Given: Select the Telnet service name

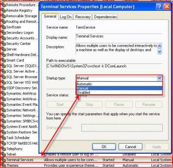Looking at the screenshot, I should [11, 154].
